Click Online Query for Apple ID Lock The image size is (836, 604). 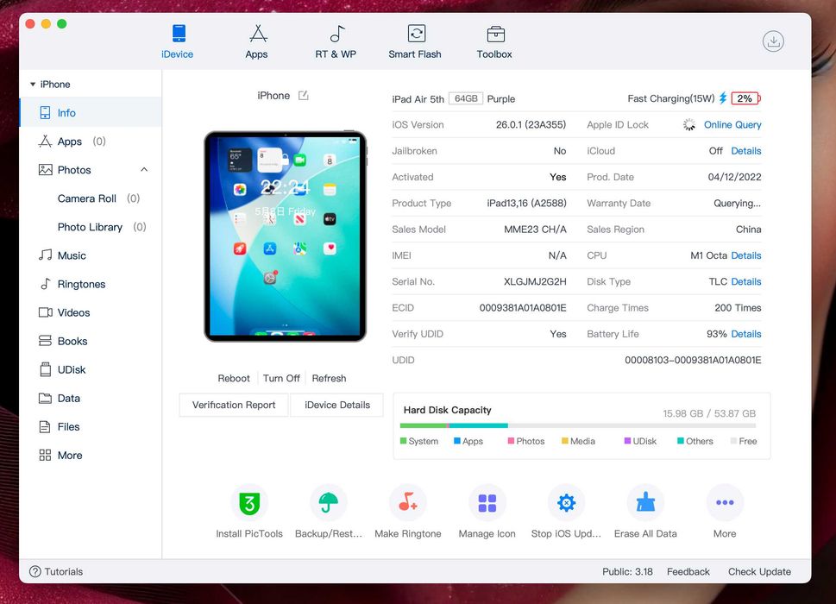tap(732, 125)
